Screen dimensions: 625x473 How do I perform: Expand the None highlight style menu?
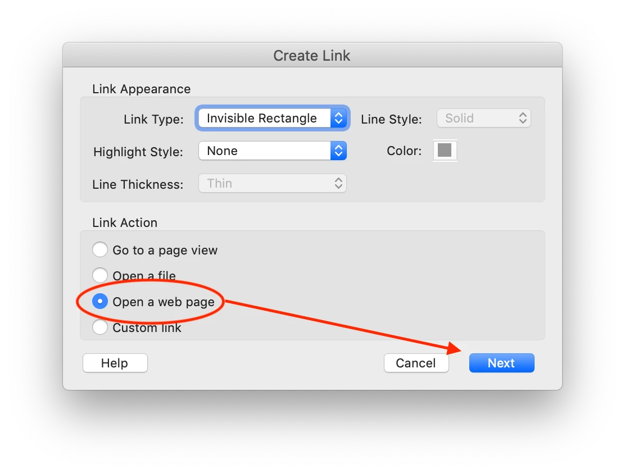(x=273, y=151)
